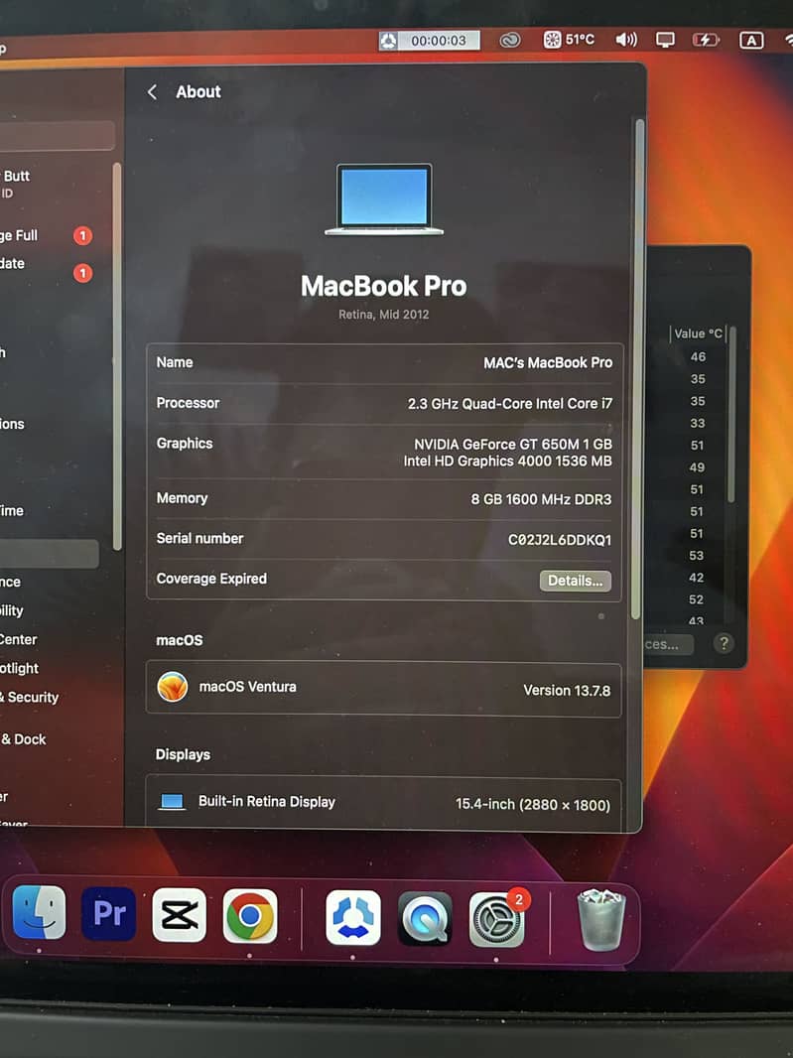The width and height of the screenshot is (793, 1058).
Task: Click the sidebar vertical scrollbar
Action: (x=117, y=356)
